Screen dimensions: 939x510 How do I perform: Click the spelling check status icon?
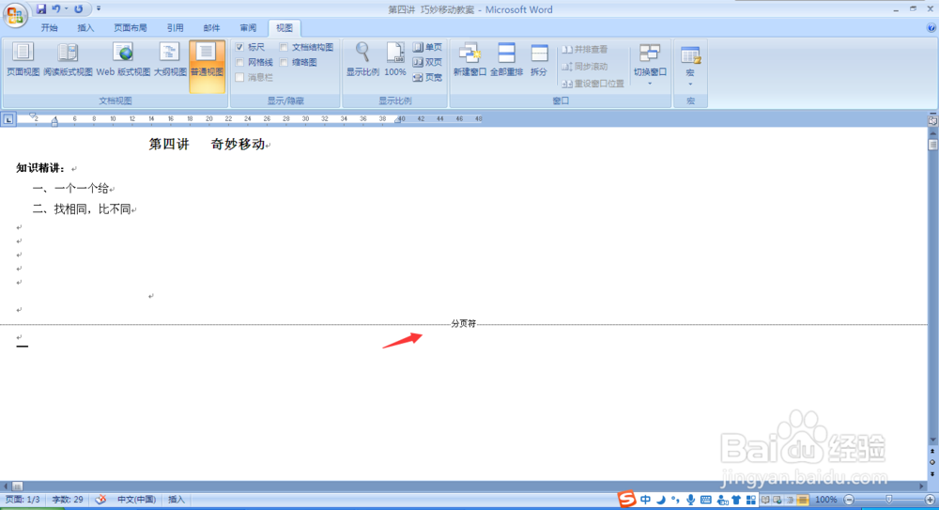(100, 500)
